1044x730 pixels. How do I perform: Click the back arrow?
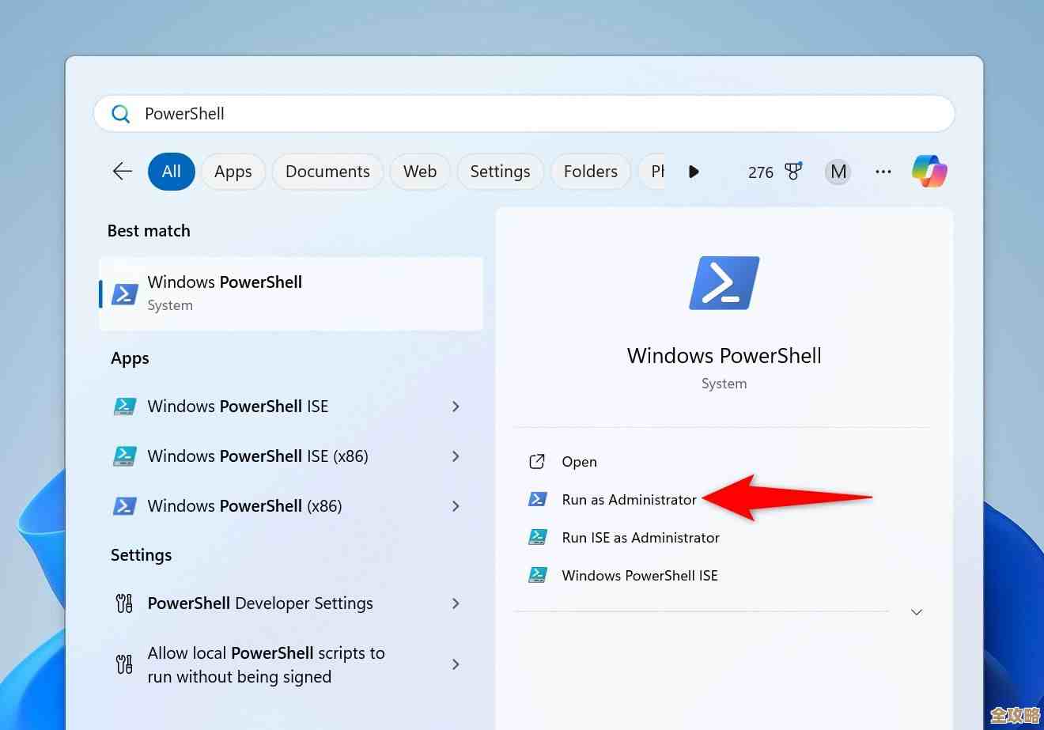pos(122,171)
